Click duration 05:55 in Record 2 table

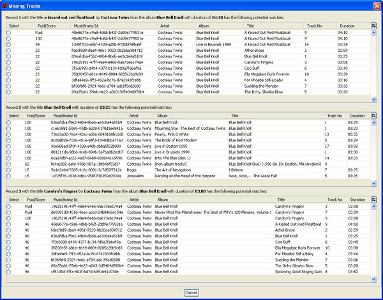point(353,134)
